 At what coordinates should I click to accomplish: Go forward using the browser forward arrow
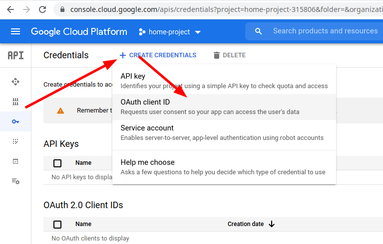tap(26, 9)
